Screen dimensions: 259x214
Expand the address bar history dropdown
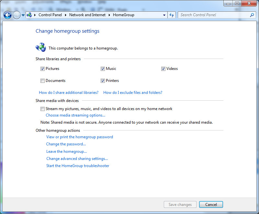coord(164,15)
